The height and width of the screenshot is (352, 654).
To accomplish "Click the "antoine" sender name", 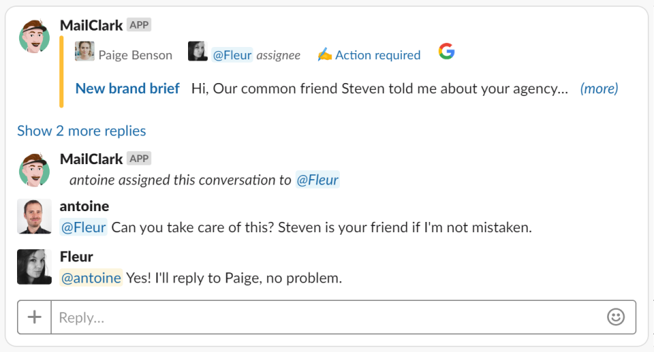I will tap(84, 206).
